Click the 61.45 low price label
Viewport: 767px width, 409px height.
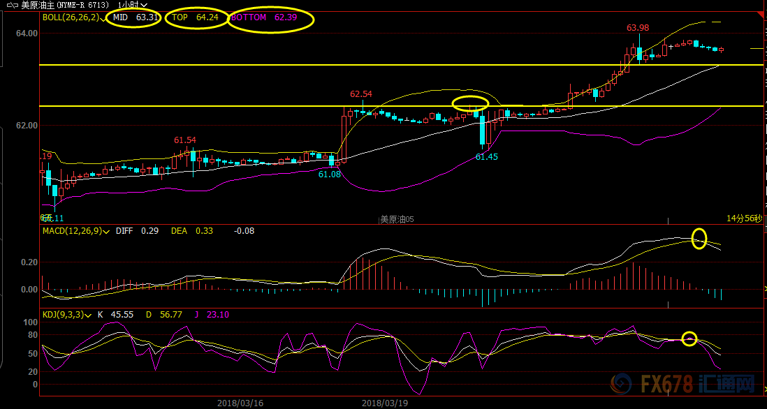[x=487, y=157]
